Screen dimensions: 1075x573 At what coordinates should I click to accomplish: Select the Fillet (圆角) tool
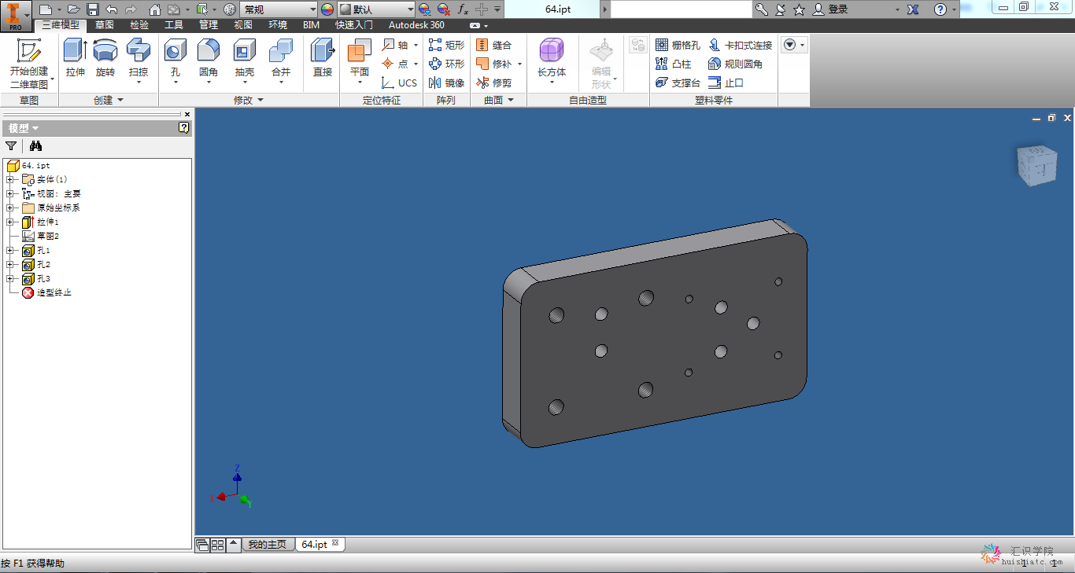tap(209, 61)
